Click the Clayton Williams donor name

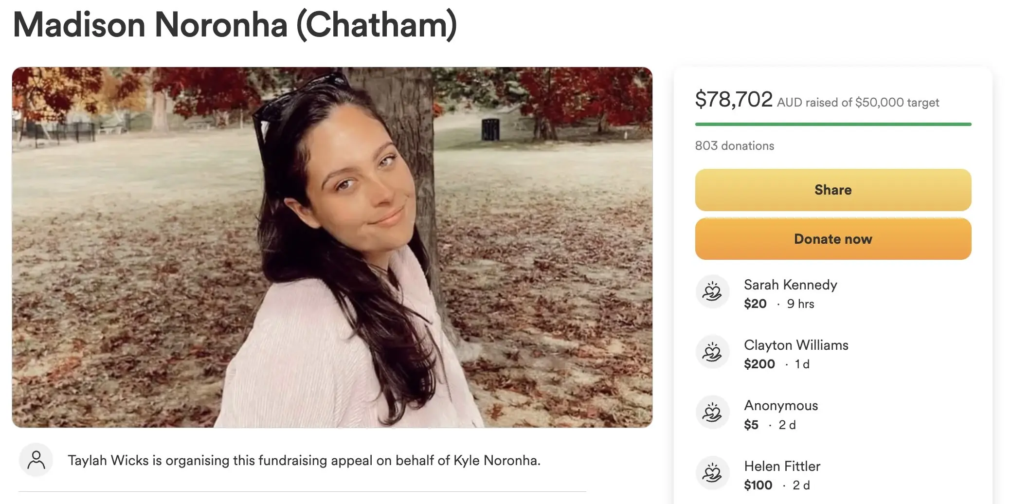pyautogui.click(x=795, y=345)
